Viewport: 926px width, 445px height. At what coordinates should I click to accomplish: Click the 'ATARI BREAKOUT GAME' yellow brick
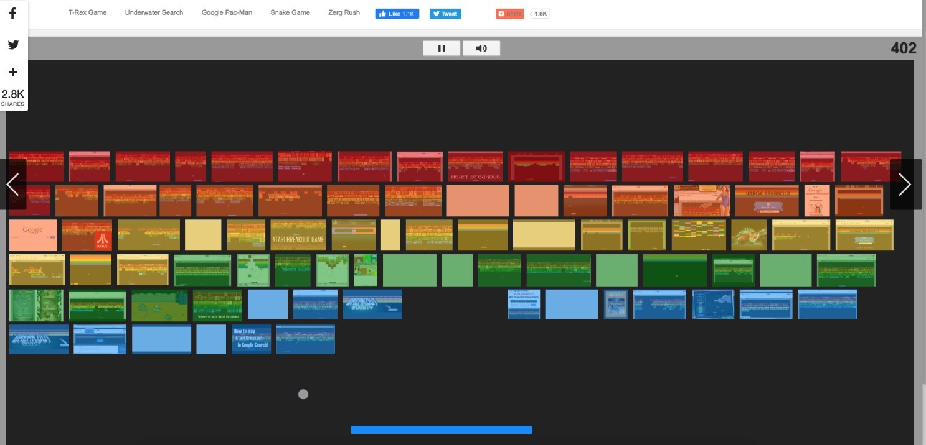(x=298, y=235)
